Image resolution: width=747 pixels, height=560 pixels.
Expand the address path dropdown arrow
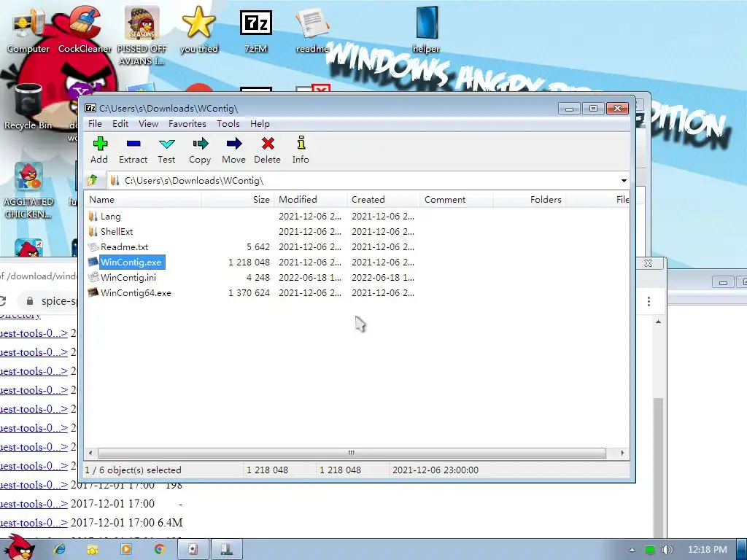(624, 181)
